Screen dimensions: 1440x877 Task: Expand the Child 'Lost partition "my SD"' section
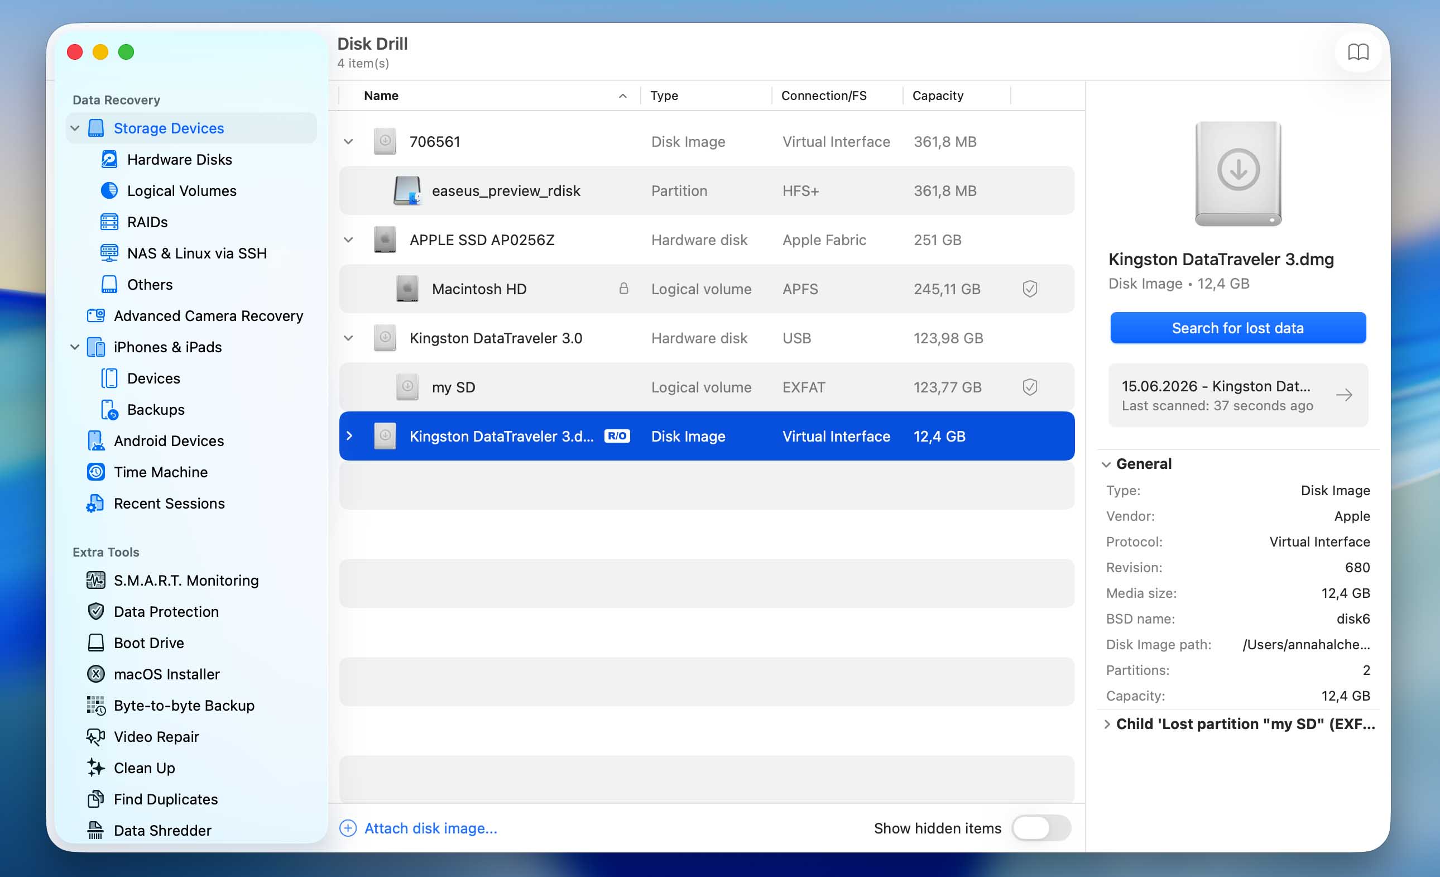click(1107, 725)
